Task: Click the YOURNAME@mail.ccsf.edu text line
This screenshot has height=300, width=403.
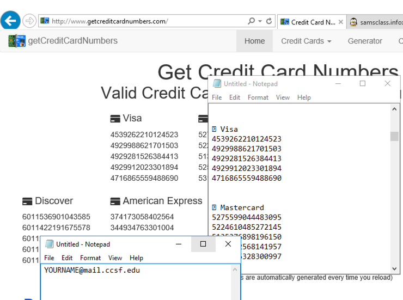Action: point(92,270)
